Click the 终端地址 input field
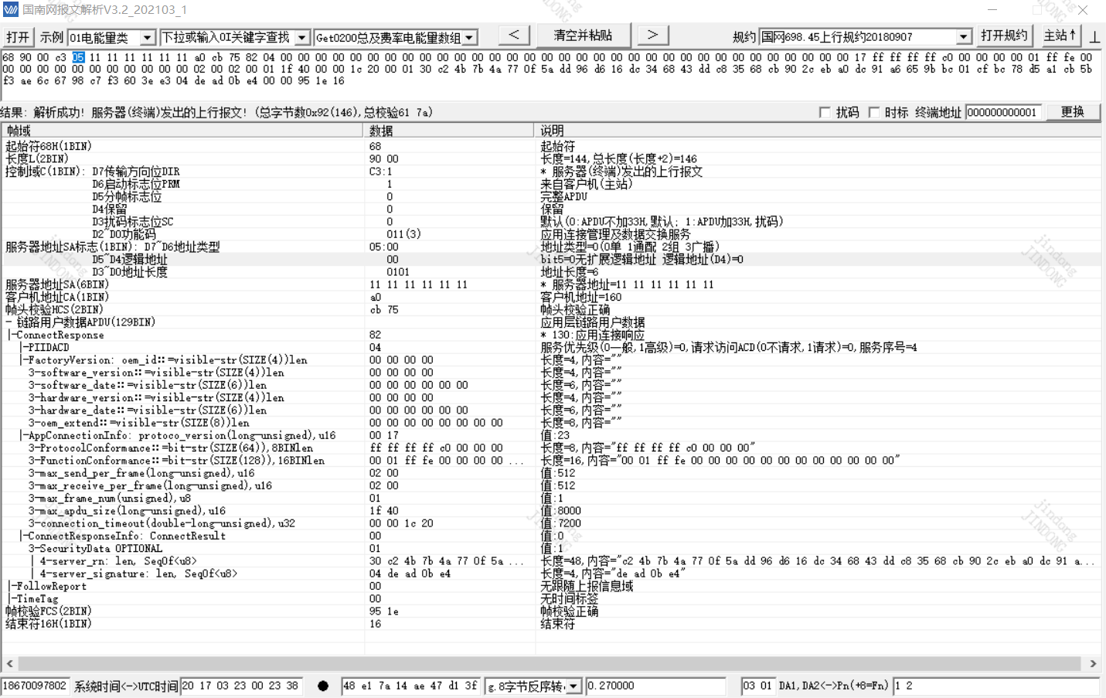Viewport: 1106px width, 698px height. tap(1003, 112)
